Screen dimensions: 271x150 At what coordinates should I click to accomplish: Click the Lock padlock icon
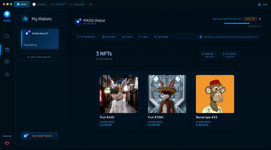[259, 4]
